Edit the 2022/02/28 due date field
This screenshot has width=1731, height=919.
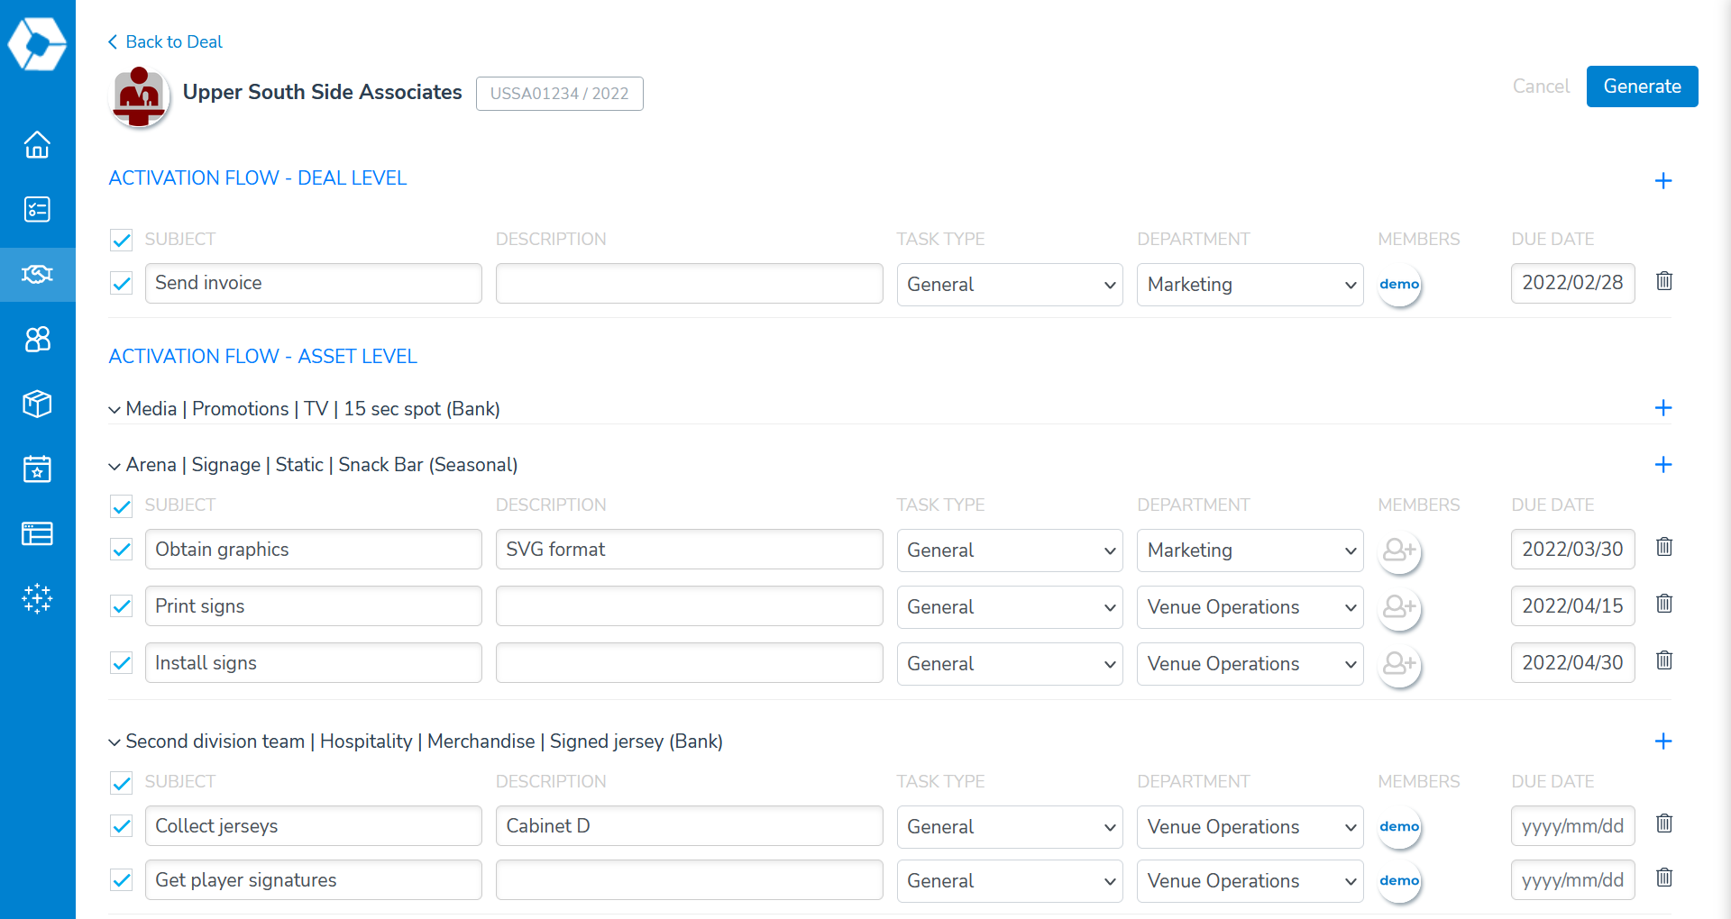click(x=1572, y=283)
